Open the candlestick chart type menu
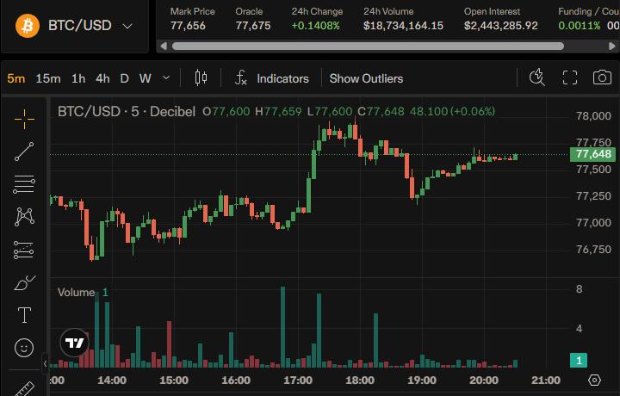 click(201, 77)
